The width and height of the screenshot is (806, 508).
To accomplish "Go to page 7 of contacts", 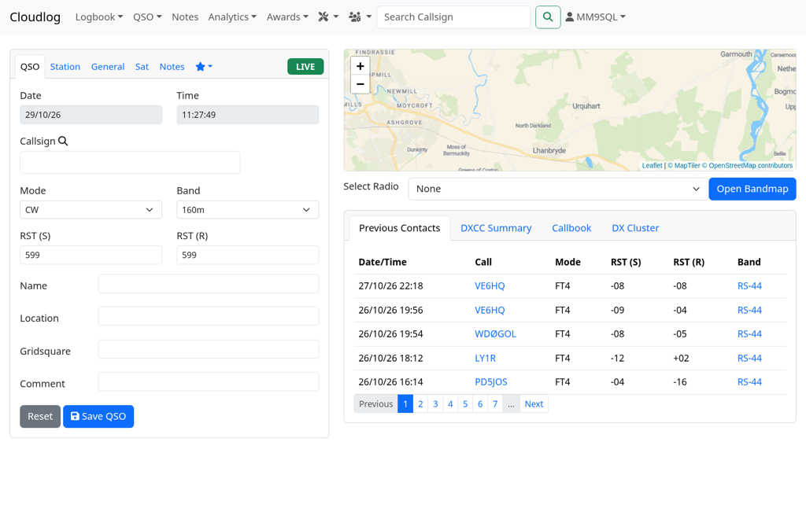I will point(495,403).
